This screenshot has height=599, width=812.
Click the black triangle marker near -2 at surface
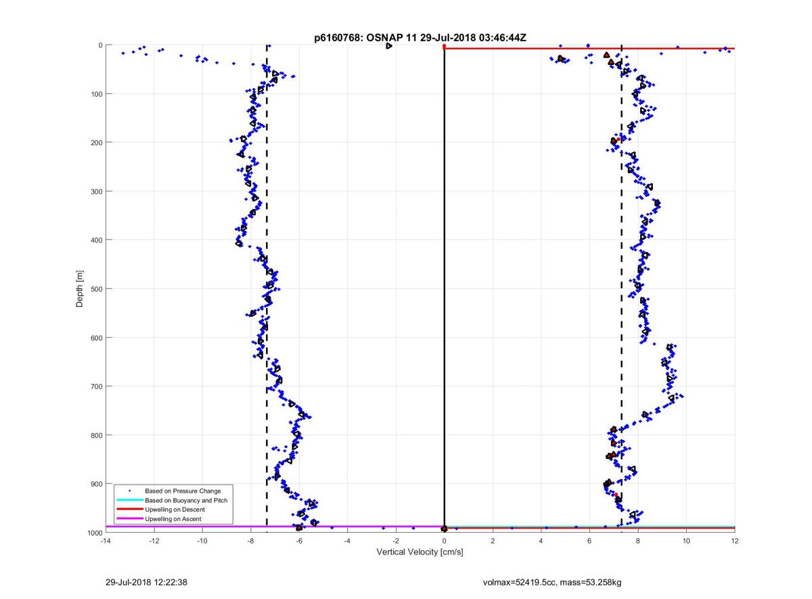(x=388, y=45)
